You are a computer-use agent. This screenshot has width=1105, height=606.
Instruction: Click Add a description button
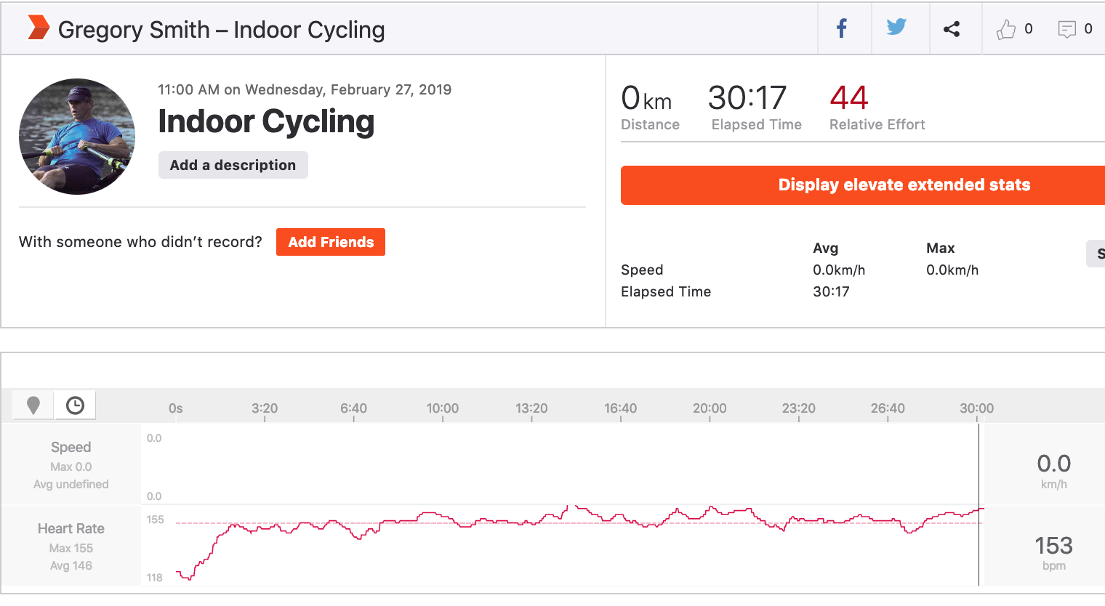[x=233, y=165]
